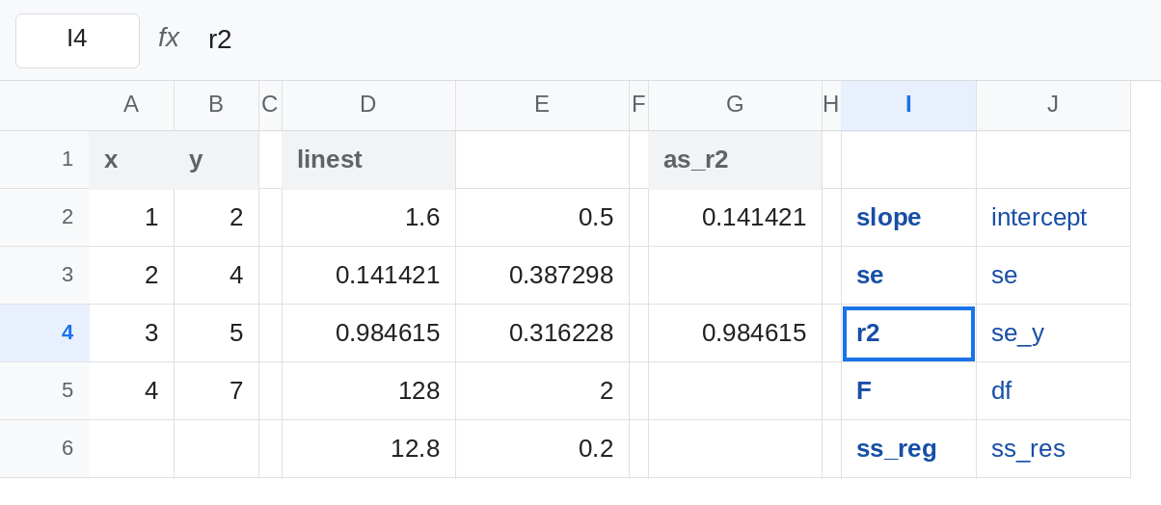Screen dimensions: 1161x505
Task: Click cell E3 showing 0.387298
Action: coord(542,275)
